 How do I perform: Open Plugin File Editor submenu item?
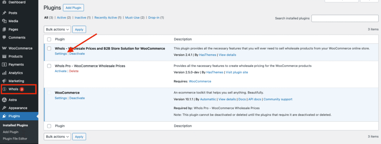click(x=15, y=139)
